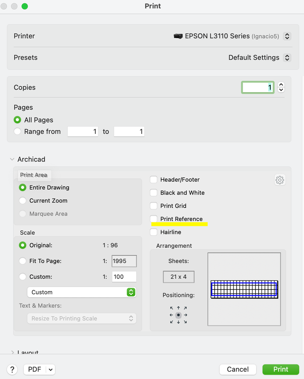Viewport: 304px width, 379px height.
Task: Increase copies with the stepper
Action: tap(281, 85)
